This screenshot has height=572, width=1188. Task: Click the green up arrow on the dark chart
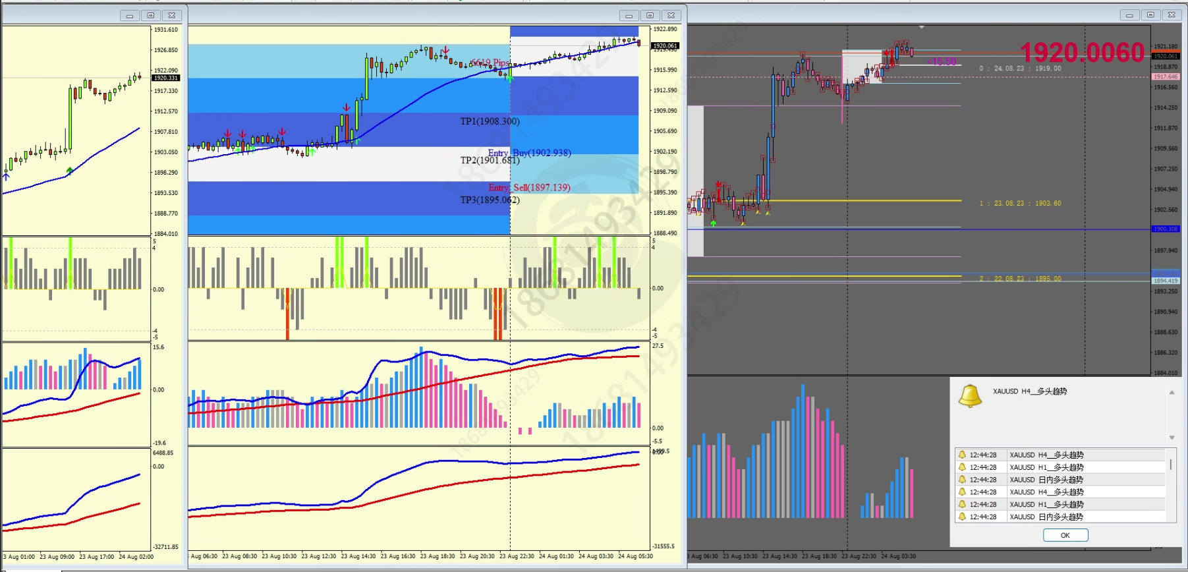click(x=713, y=223)
